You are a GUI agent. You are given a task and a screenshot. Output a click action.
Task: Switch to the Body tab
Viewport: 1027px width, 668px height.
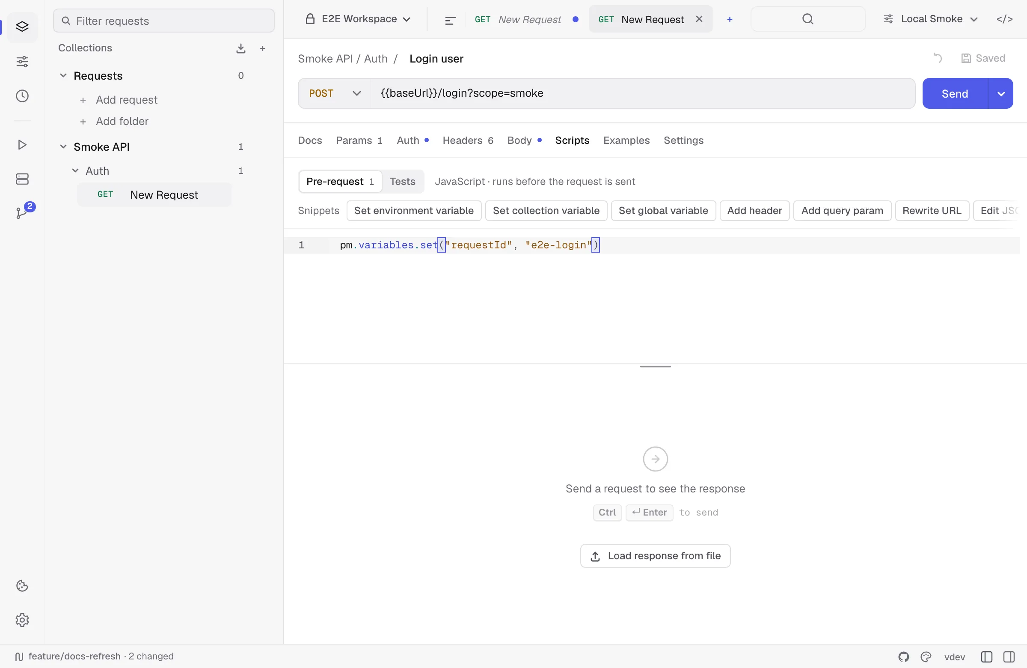pos(524,140)
